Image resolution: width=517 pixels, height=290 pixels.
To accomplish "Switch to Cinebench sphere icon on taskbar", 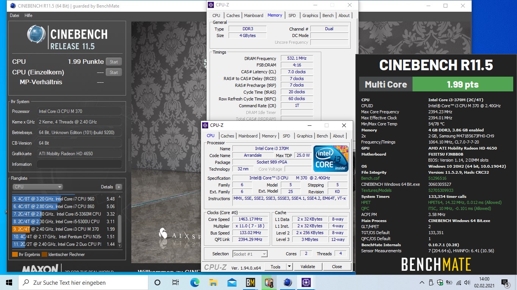I will tap(287, 282).
